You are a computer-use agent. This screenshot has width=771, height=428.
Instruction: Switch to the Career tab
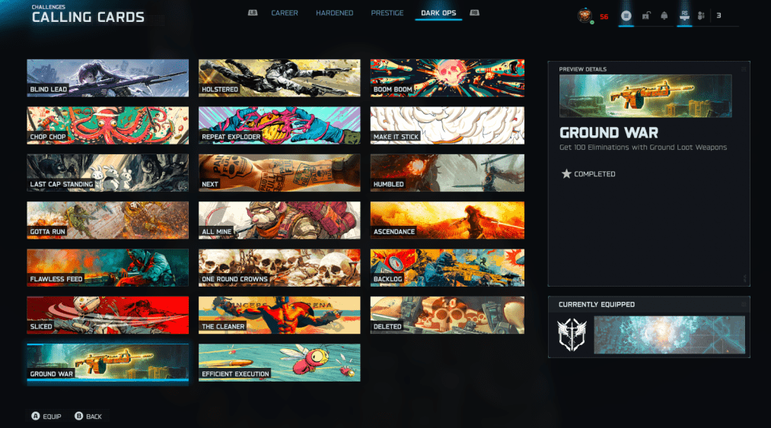[284, 14]
